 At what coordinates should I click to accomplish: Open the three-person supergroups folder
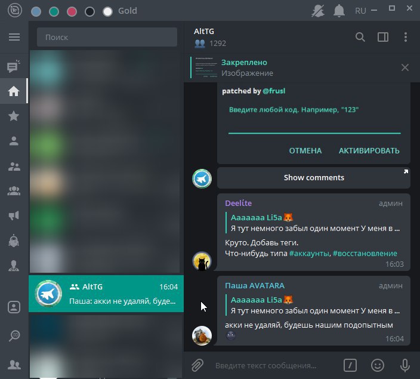(14, 190)
